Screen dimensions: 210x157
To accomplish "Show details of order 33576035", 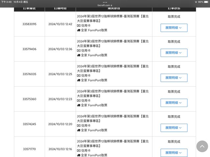I will coord(174,78).
